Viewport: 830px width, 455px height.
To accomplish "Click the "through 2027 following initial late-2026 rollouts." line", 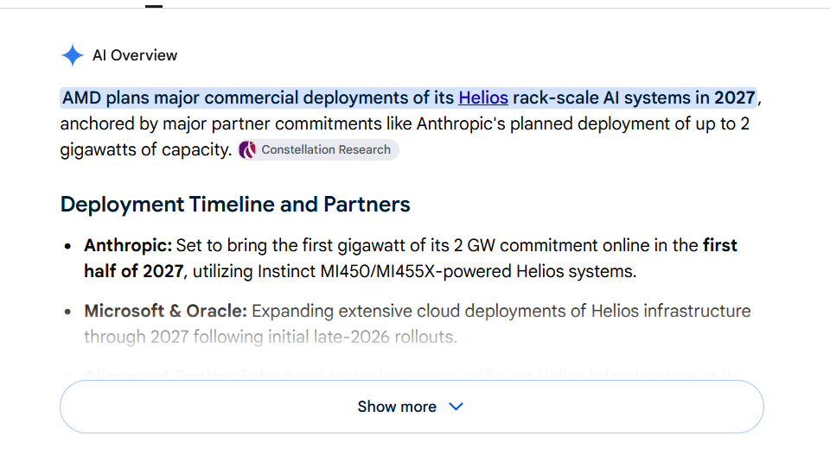I will tap(271, 337).
